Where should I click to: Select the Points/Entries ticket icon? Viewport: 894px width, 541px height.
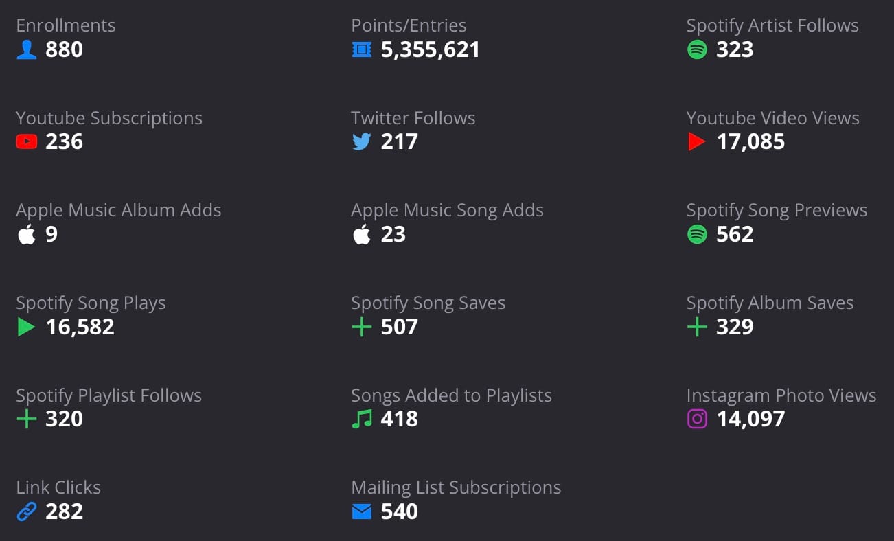point(362,49)
